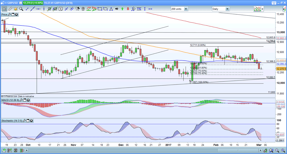Click the 11,987 (100.00%) Fibonacci label

(x=199, y=82)
